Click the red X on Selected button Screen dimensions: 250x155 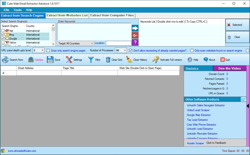(x=229, y=25)
